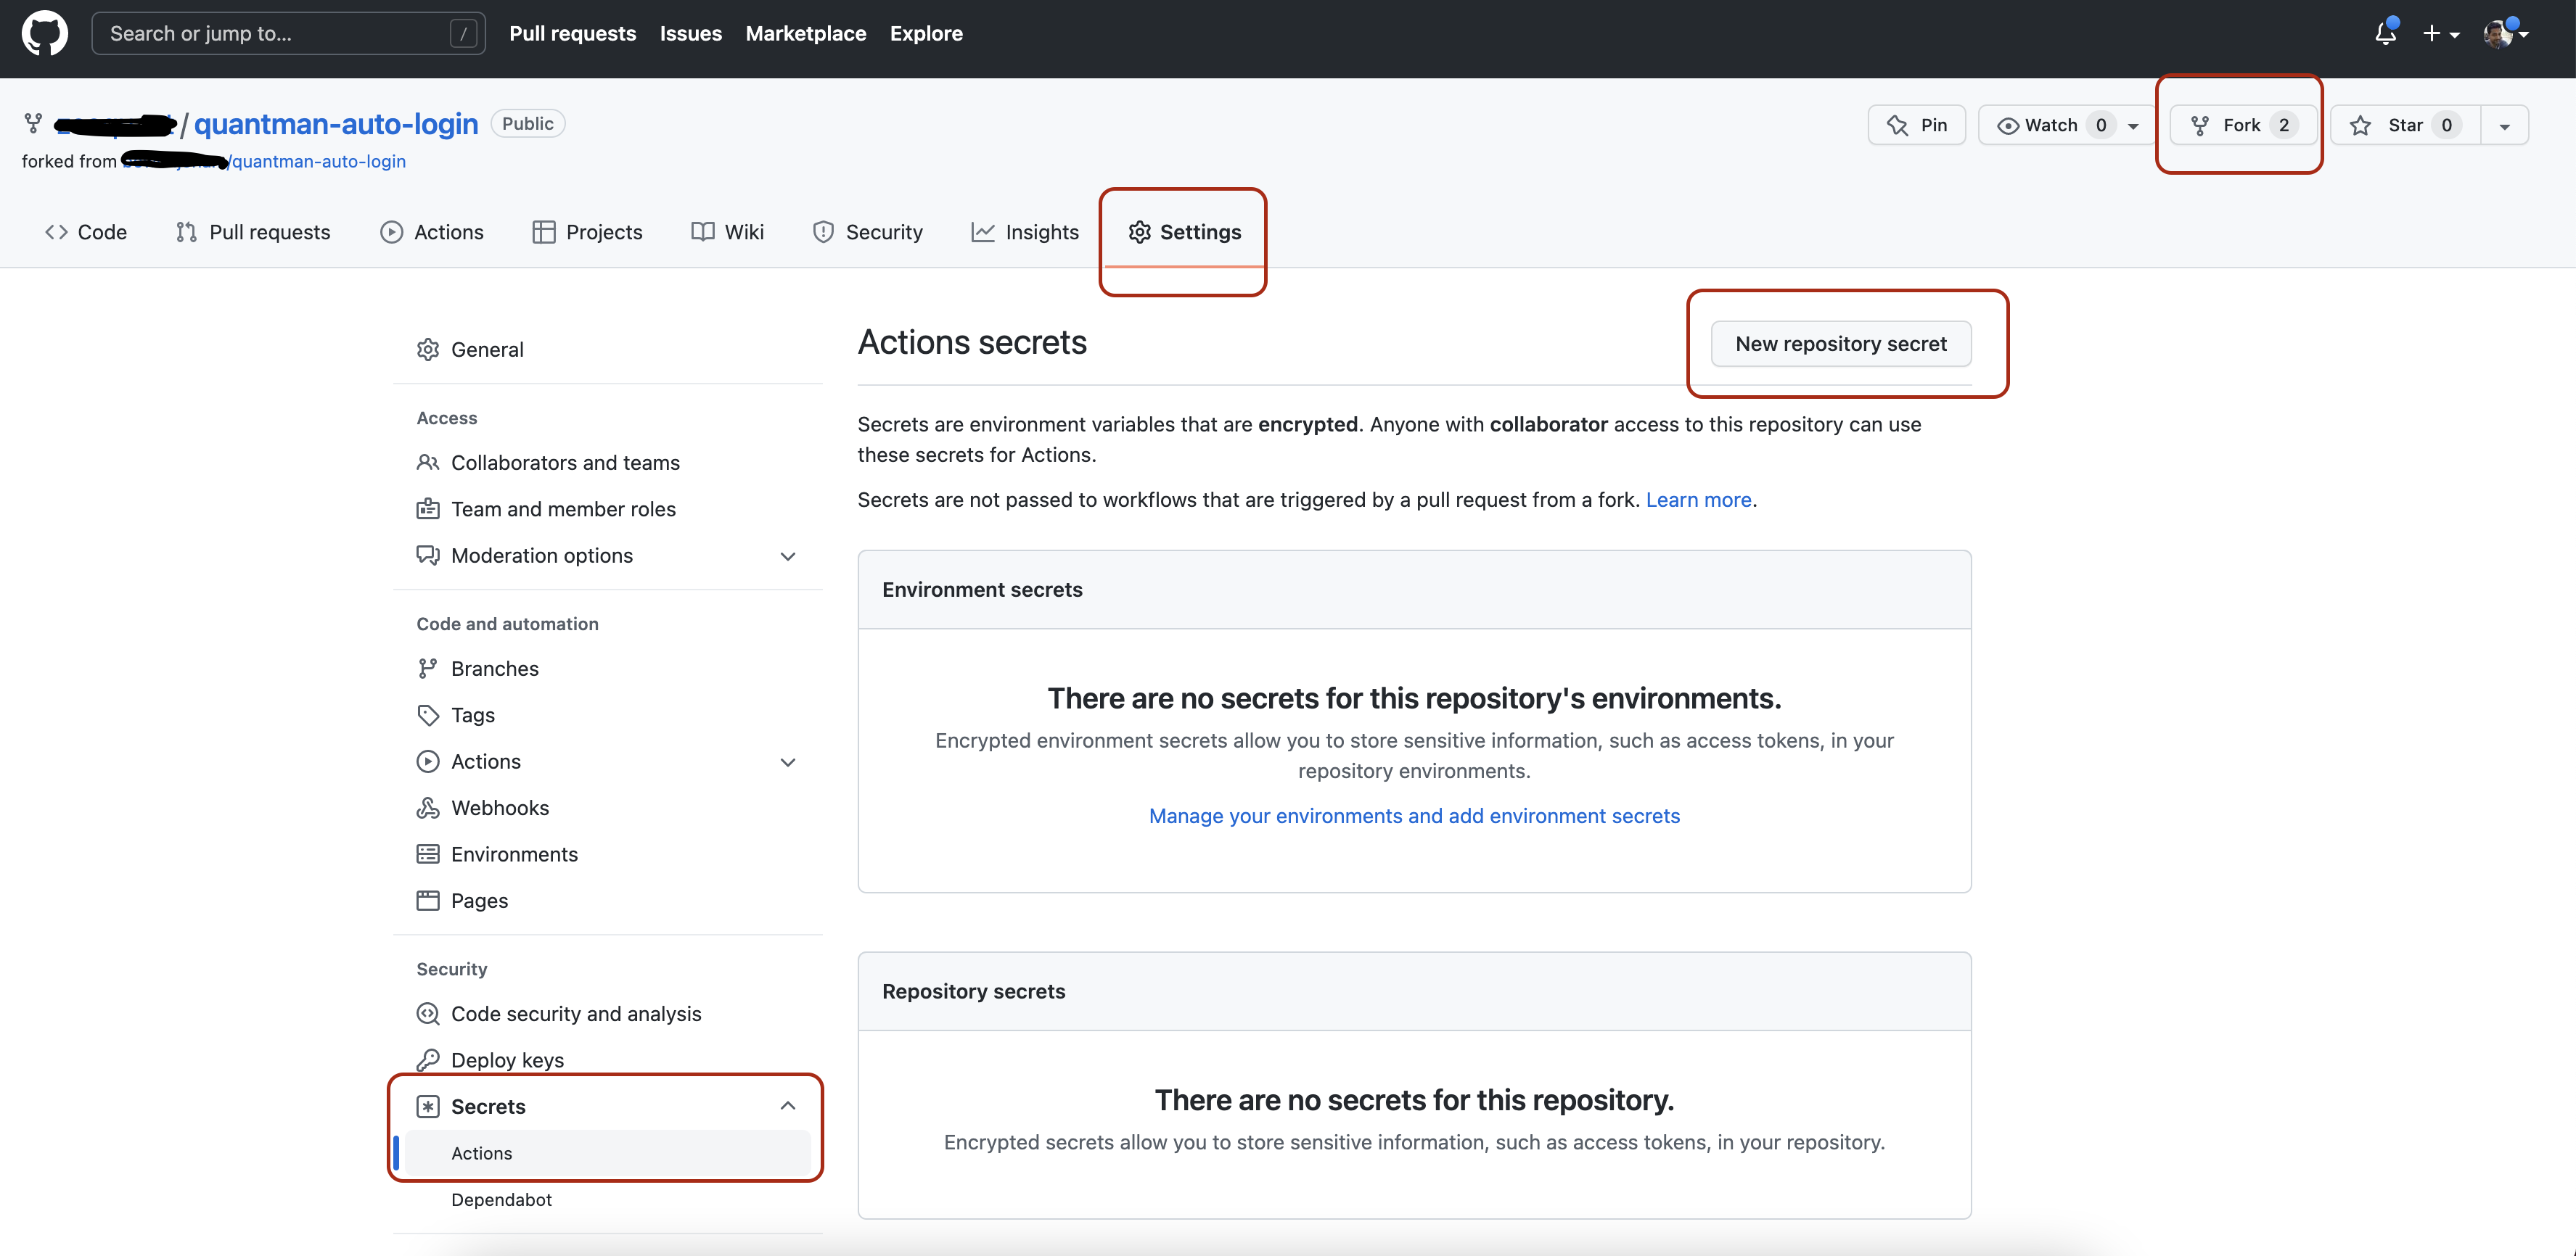Expand sidebar Actions settings section
This screenshot has height=1256, width=2576.
pos(788,761)
